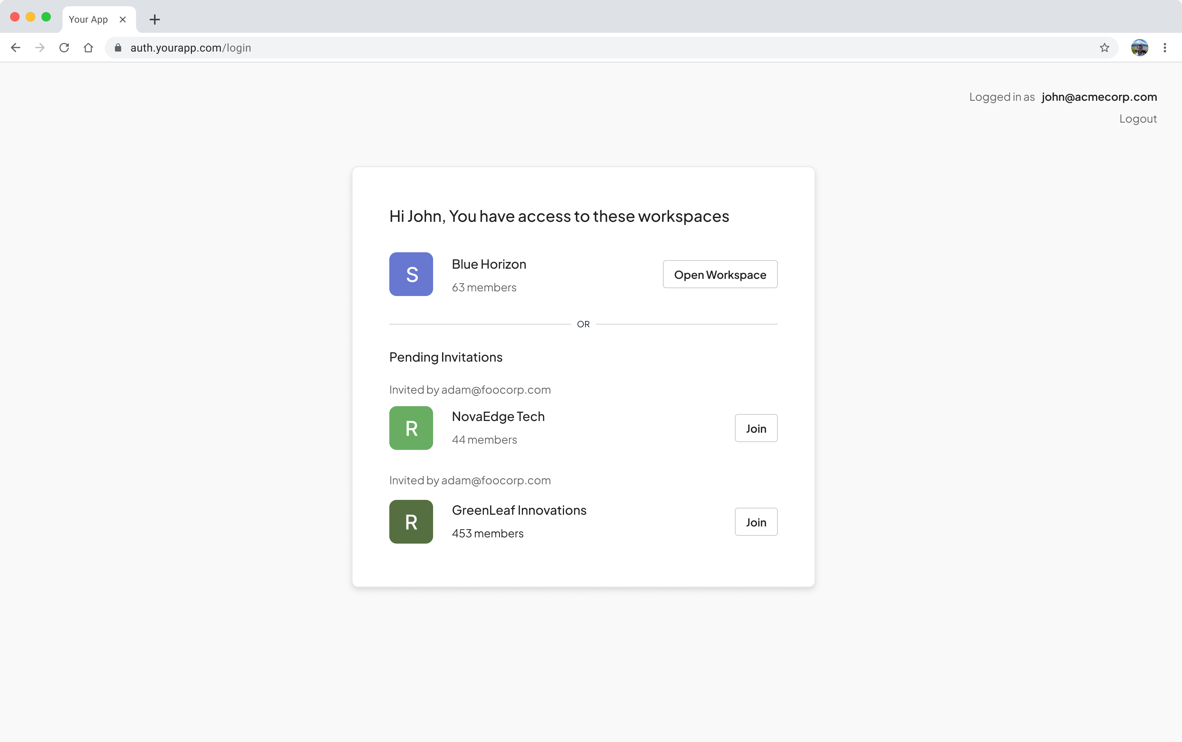Viewport: 1182px width, 742px height.
Task: Reload the page with the refresh icon
Action: point(64,48)
